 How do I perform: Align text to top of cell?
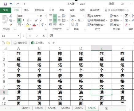(51, 16)
